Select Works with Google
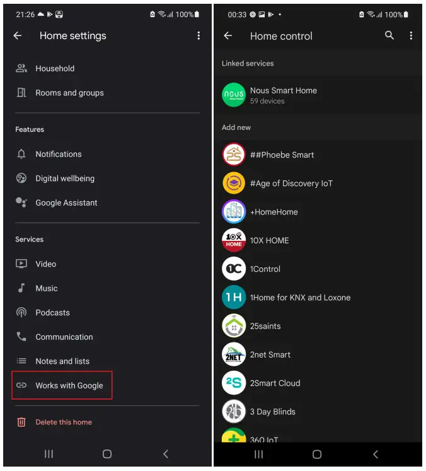 pyautogui.click(x=69, y=385)
